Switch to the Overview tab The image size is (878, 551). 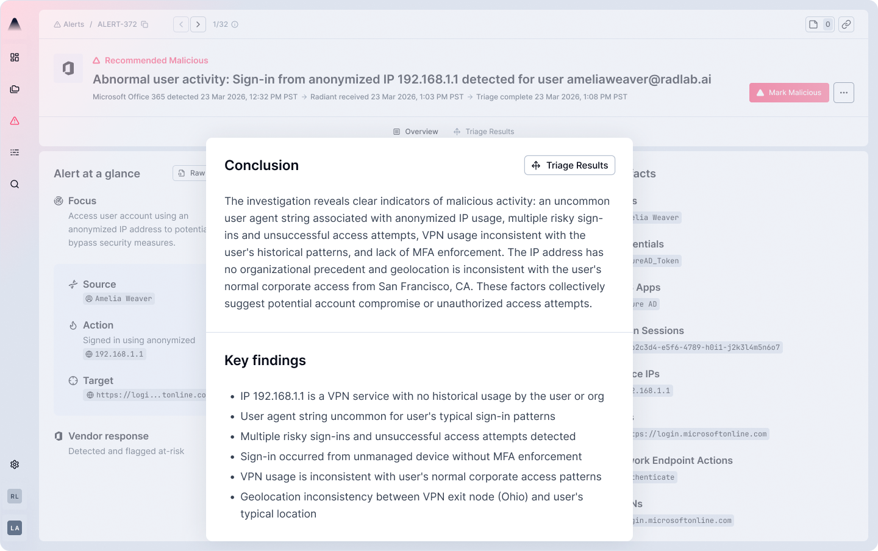coord(416,132)
